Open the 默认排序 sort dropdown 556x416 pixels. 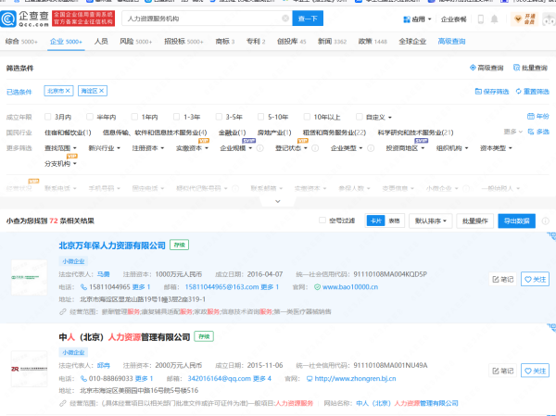pyautogui.click(x=431, y=221)
